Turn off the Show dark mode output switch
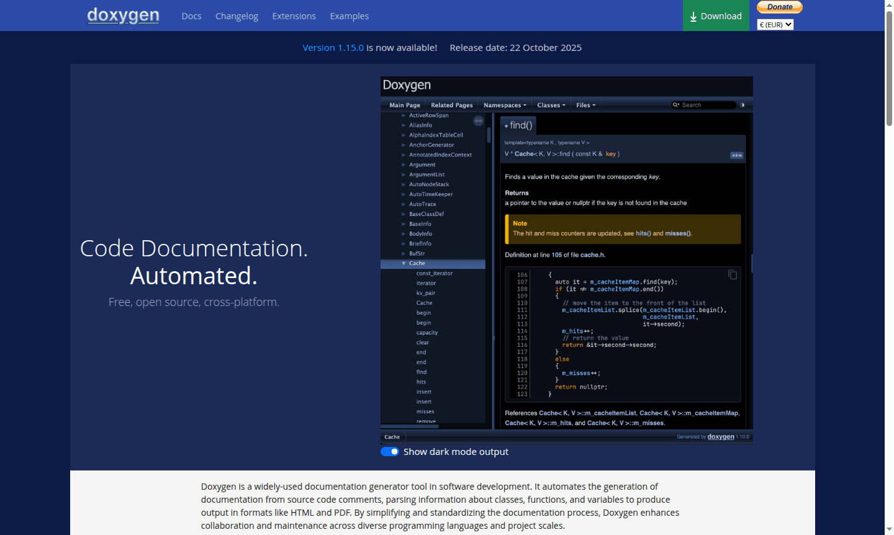The height and width of the screenshot is (535, 894). click(x=389, y=451)
